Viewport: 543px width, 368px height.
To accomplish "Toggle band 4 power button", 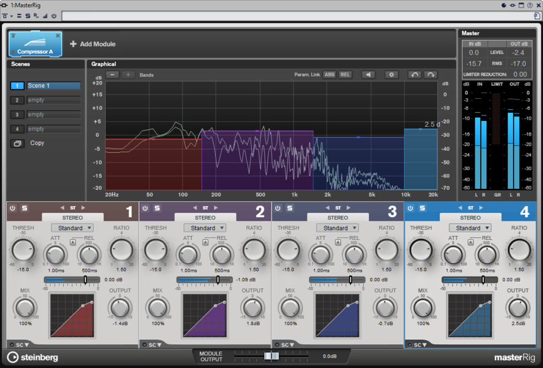I will click(410, 208).
